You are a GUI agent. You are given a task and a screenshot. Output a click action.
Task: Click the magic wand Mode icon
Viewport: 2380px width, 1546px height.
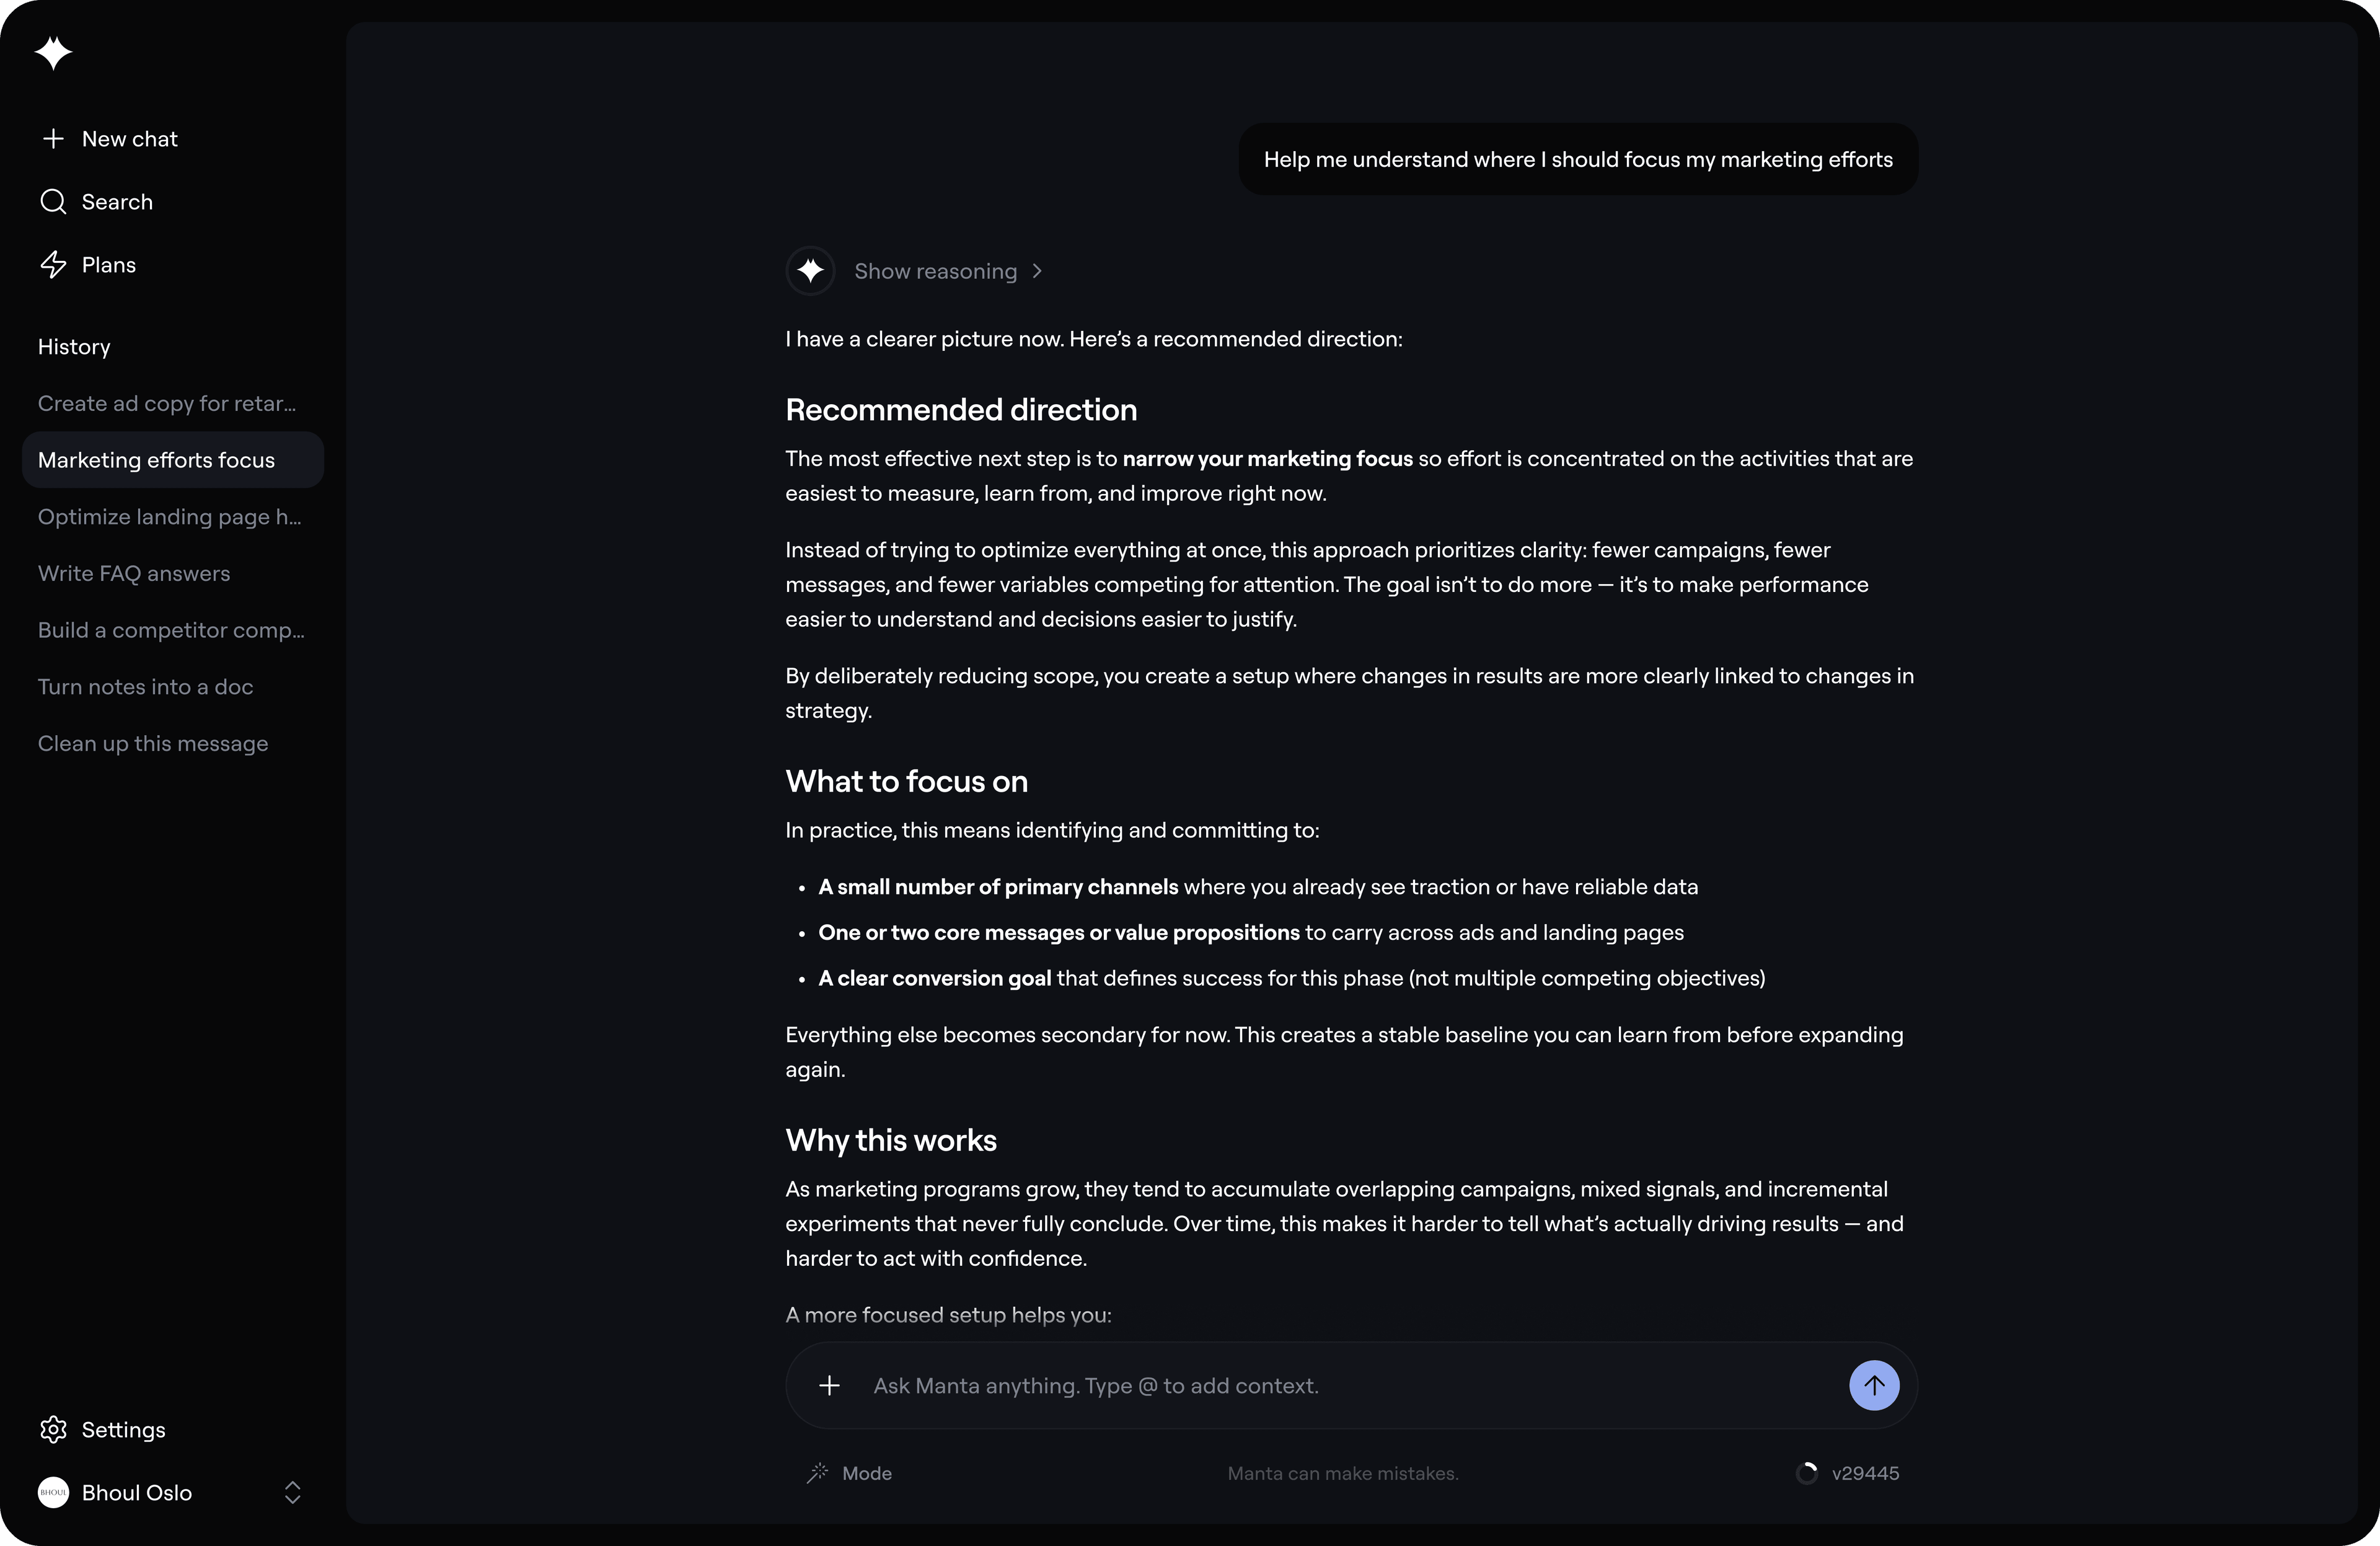818,1473
